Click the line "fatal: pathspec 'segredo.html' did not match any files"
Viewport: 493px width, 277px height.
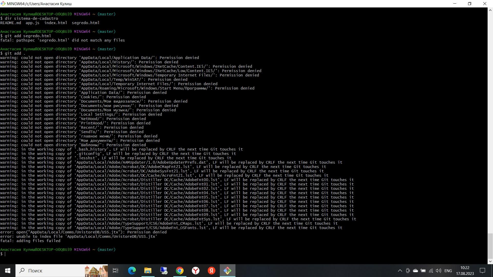click(62, 40)
